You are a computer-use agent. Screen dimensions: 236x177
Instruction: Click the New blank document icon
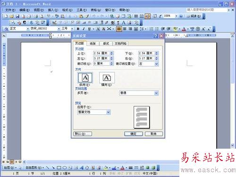[x=6, y=16]
